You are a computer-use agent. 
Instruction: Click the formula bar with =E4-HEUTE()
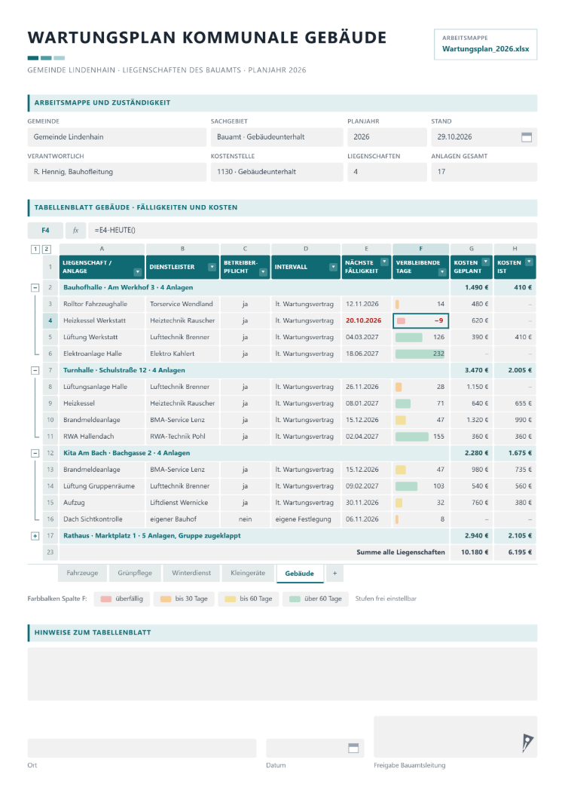(x=313, y=231)
